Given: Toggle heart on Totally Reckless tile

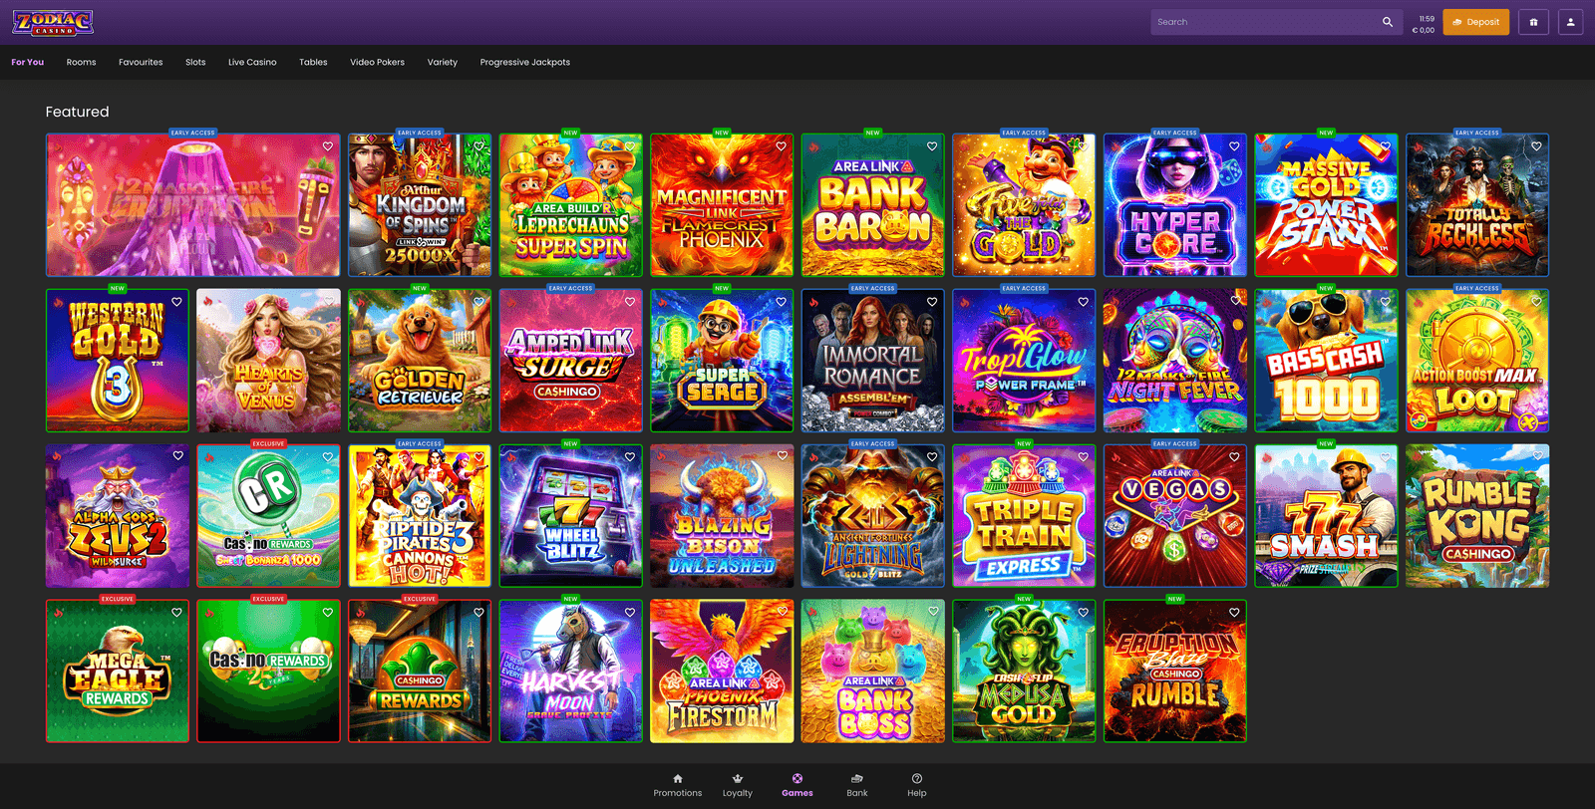Looking at the screenshot, I should [x=1536, y=146].
